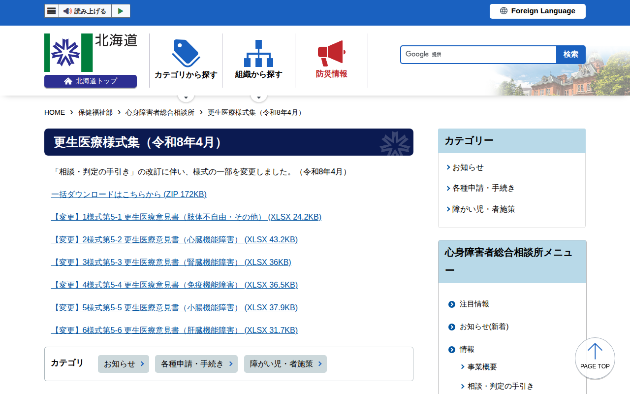630x394 pixels.
Task: Click the PAGE TOP arrow button
Action: tap(595, 358)
